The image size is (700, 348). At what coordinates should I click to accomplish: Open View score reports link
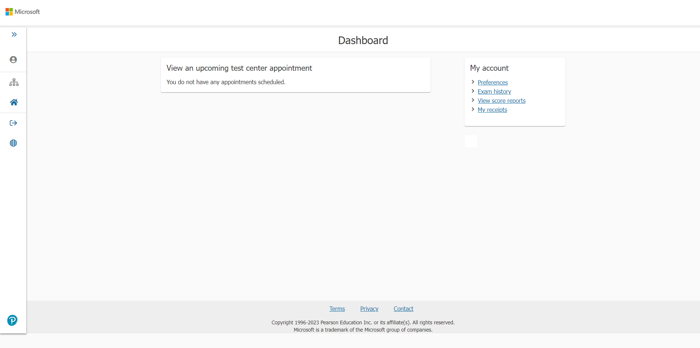501,101
